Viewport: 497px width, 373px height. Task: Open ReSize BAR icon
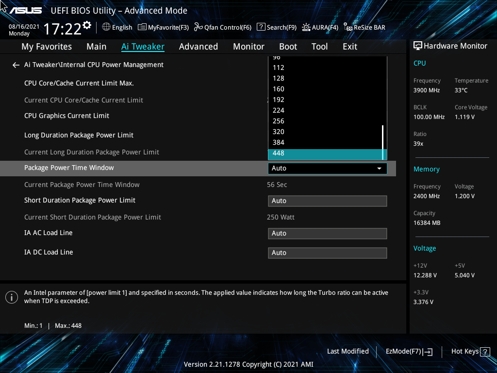(348, 27)
